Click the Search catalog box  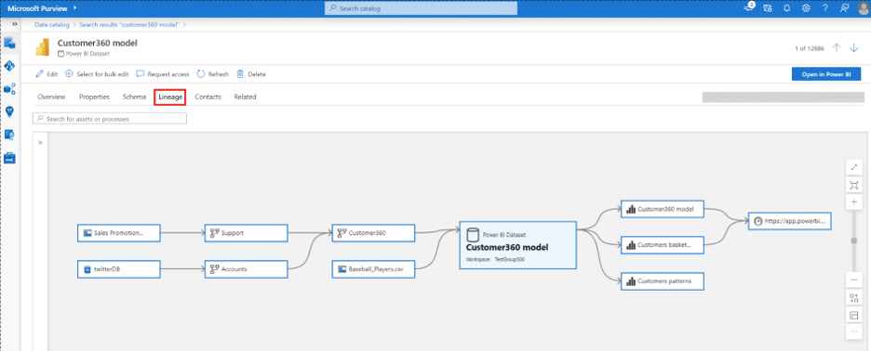[421, 8]
